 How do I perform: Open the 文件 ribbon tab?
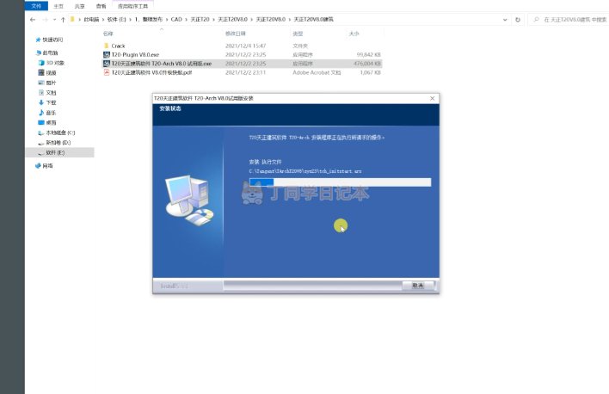(x=36, y=6)
